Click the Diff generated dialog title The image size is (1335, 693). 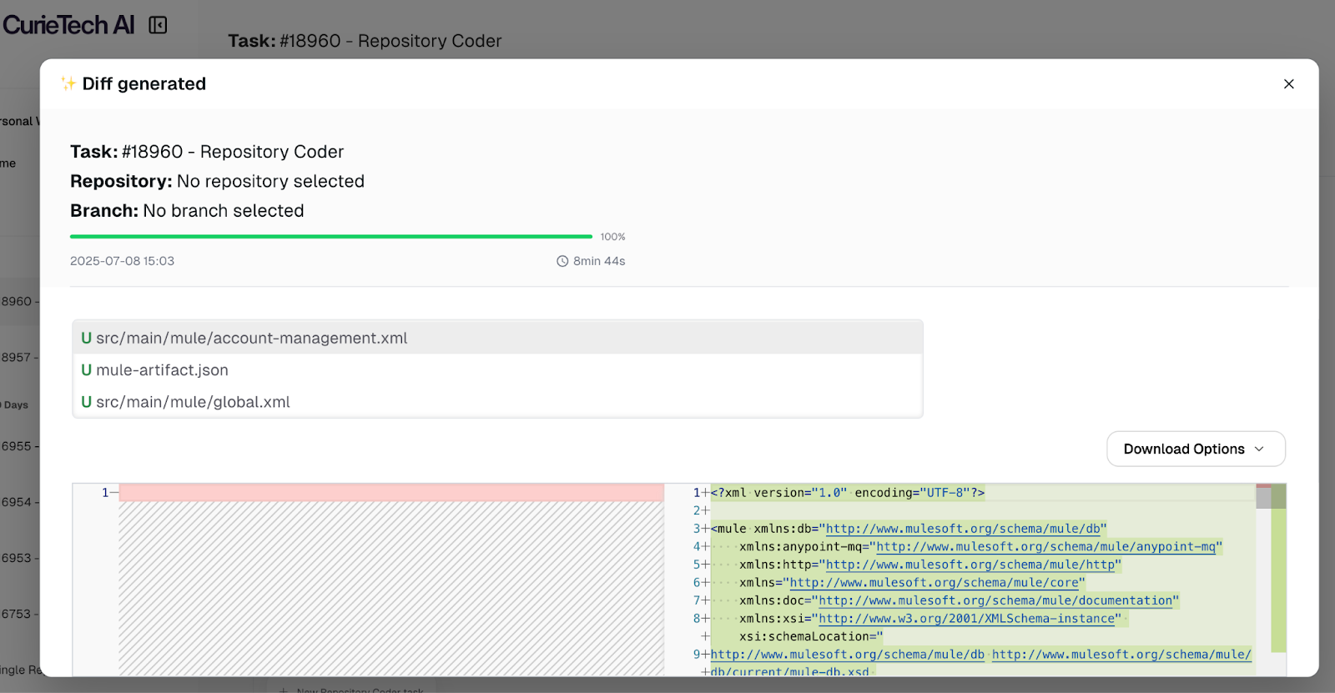pyautogui.click(x=144, y=83)
